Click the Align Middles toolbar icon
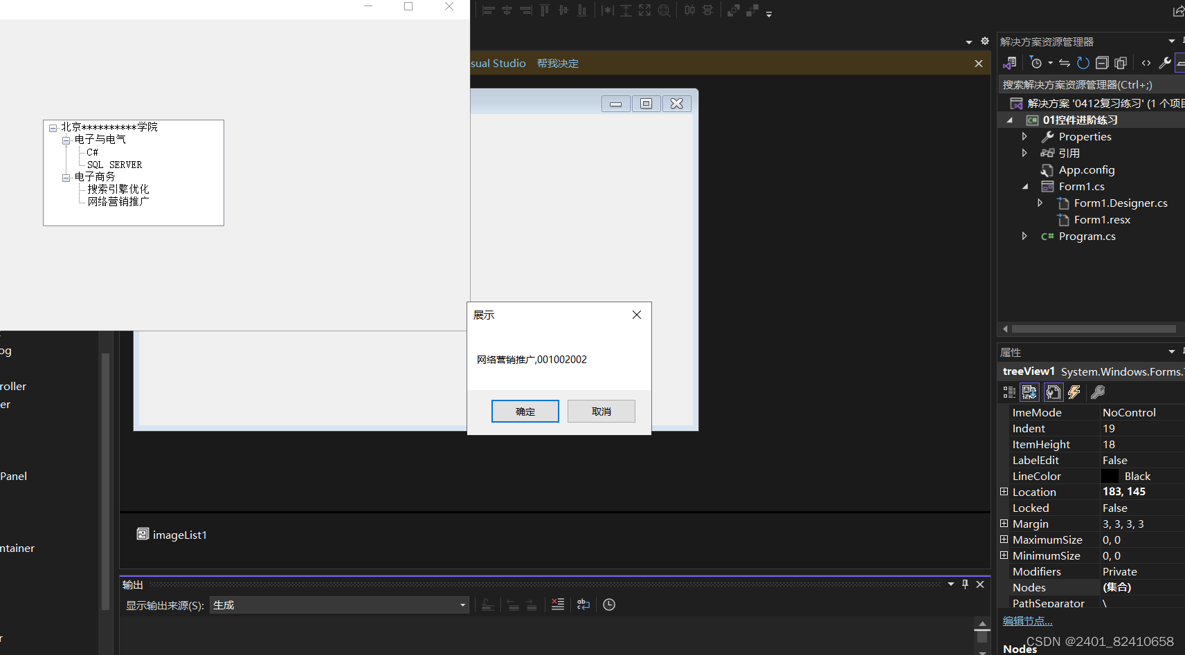 click(563, 10)
